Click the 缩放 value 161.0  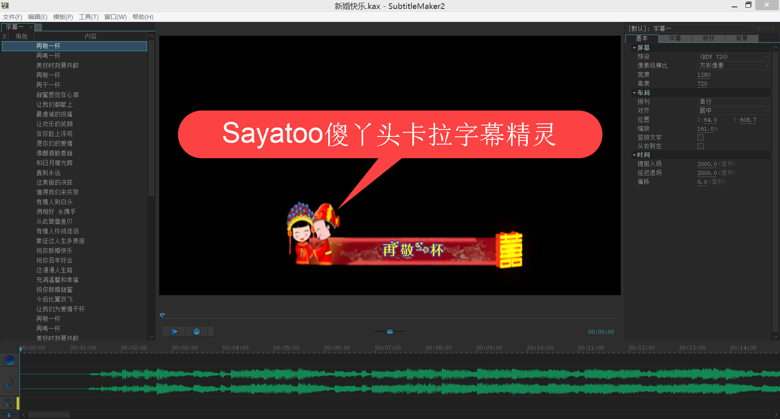705,129
